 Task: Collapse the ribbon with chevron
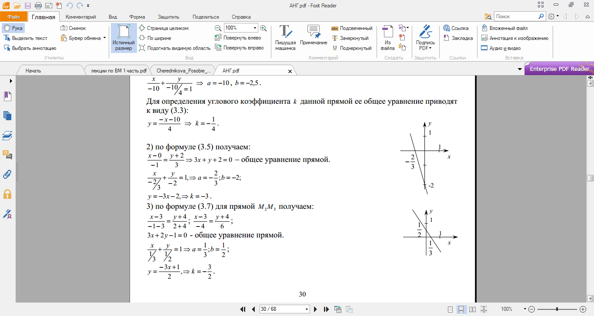[x=588, y=16]
